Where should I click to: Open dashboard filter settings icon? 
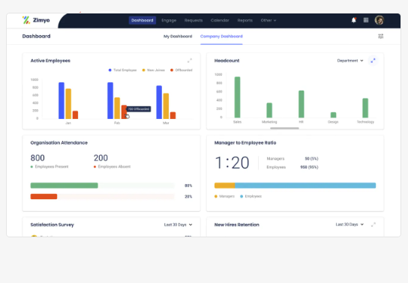(381, 36)
